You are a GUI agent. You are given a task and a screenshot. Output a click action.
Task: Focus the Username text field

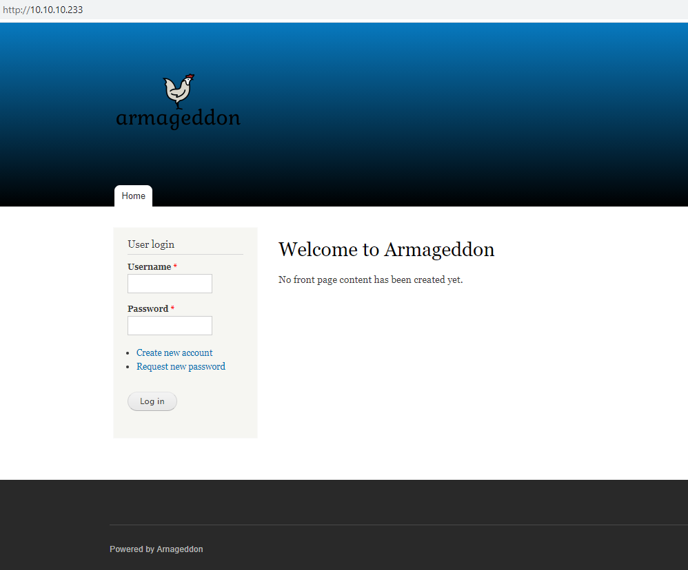[170, 284]
